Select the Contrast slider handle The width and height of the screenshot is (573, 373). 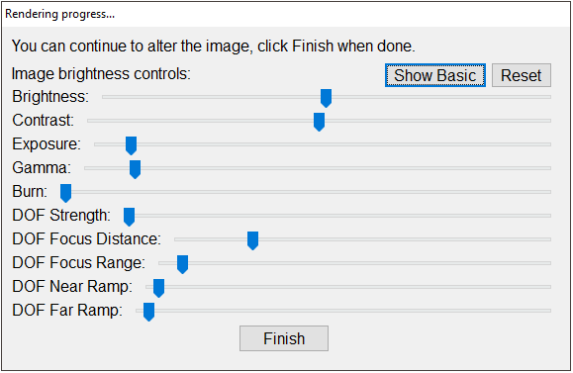(x=319, y=122)
